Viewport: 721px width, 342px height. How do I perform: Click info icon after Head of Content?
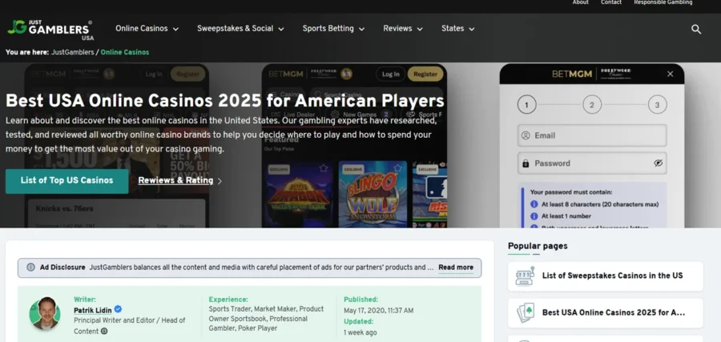click(104, 331)
